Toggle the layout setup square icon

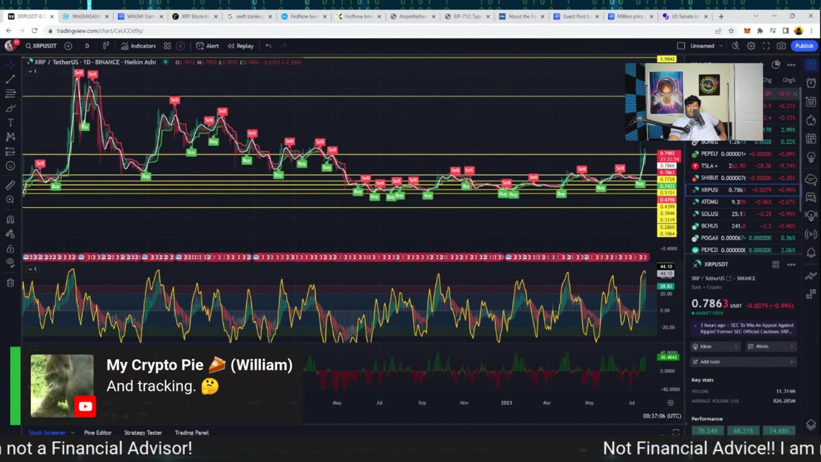pos(681,46)
